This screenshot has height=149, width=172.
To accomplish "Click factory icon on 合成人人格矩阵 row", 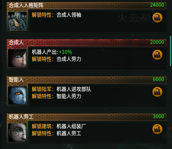I will 157,18.
